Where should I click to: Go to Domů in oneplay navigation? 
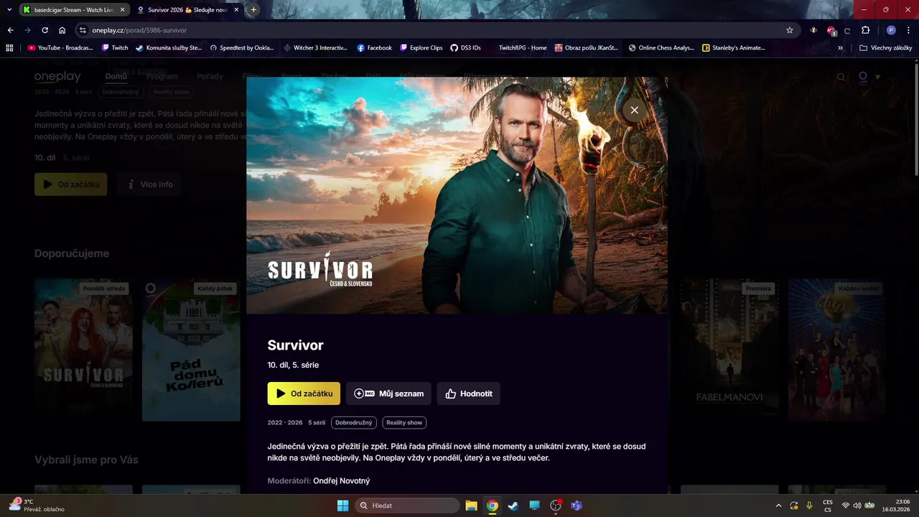[116, 76]
